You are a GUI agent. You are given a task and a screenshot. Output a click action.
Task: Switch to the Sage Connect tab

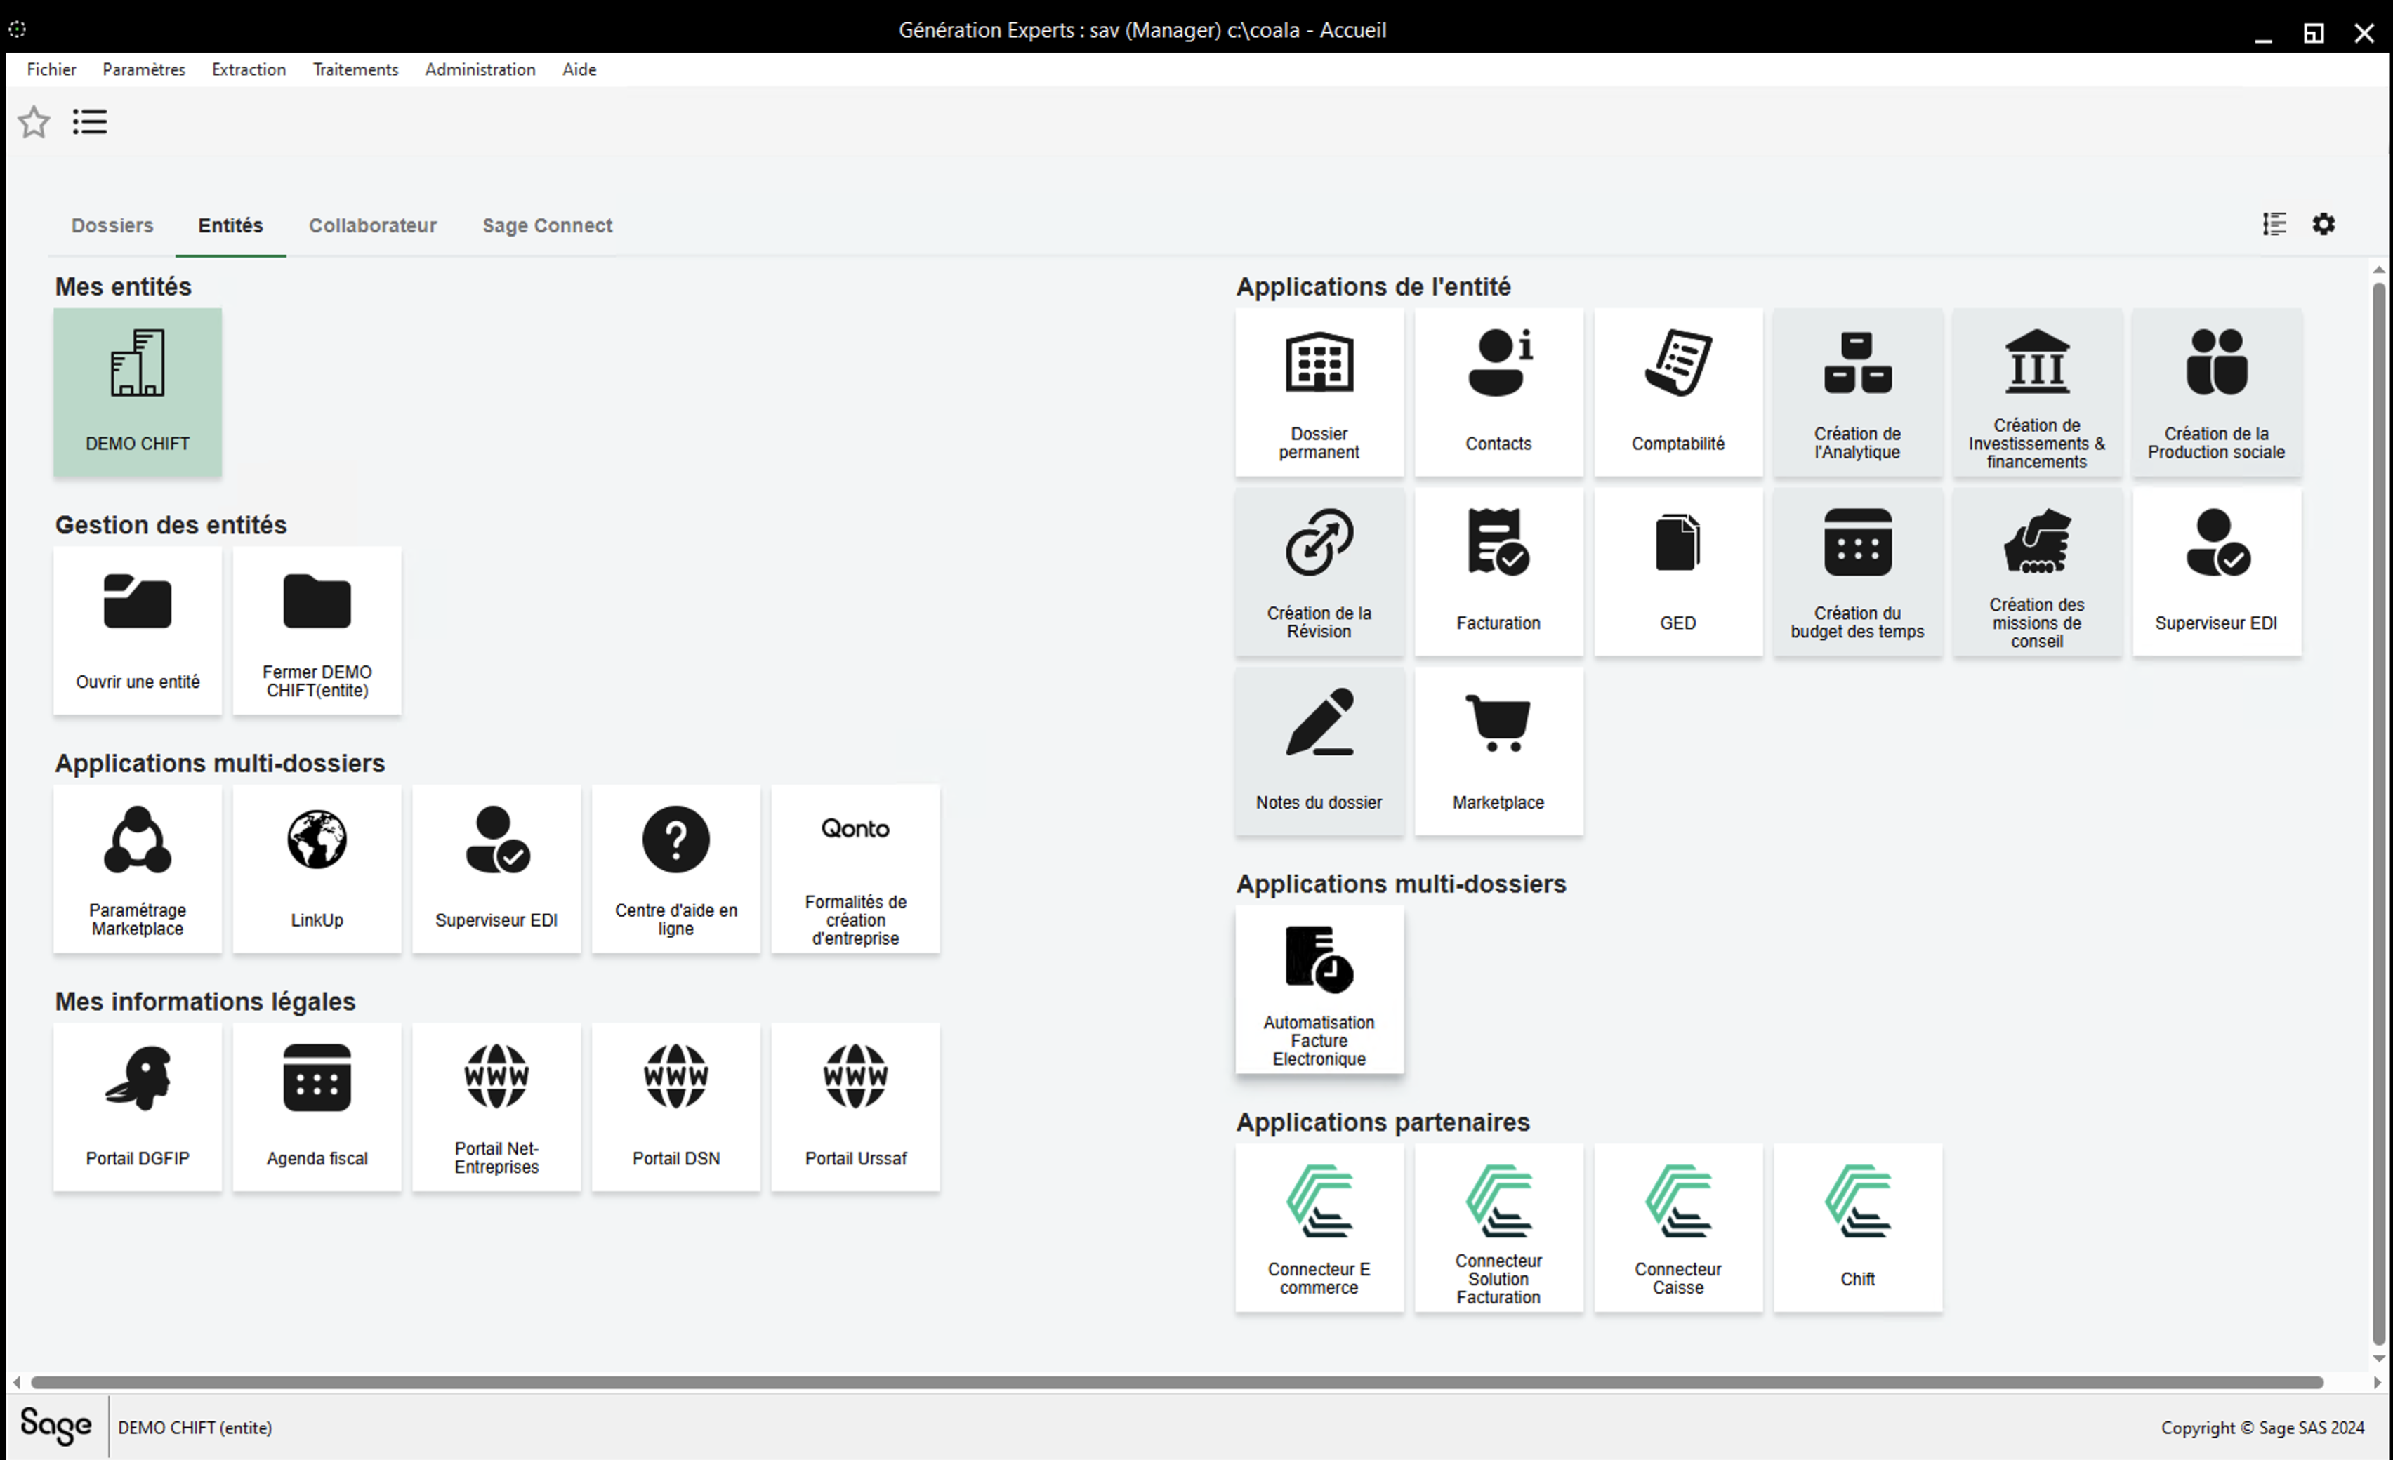(x=547, y=225)
